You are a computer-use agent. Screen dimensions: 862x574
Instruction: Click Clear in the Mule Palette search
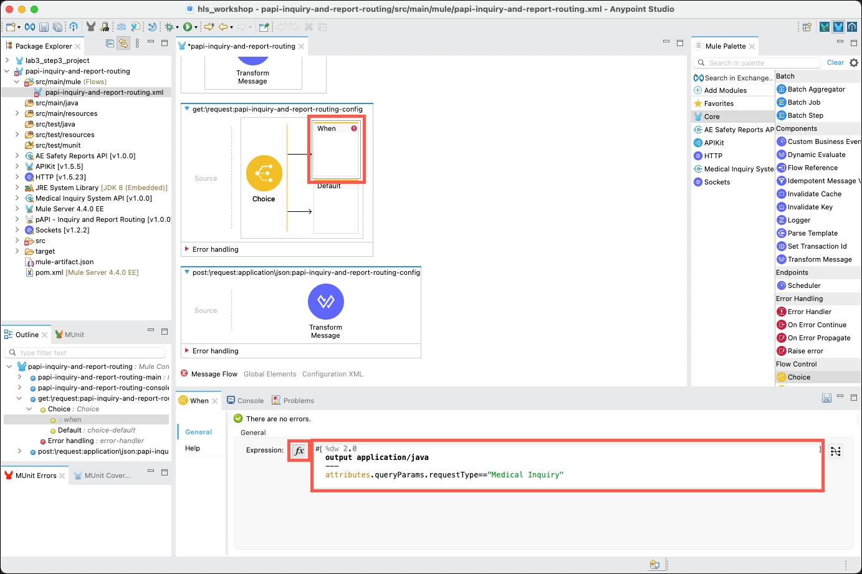pyautogui.click(x=835, y=62)
